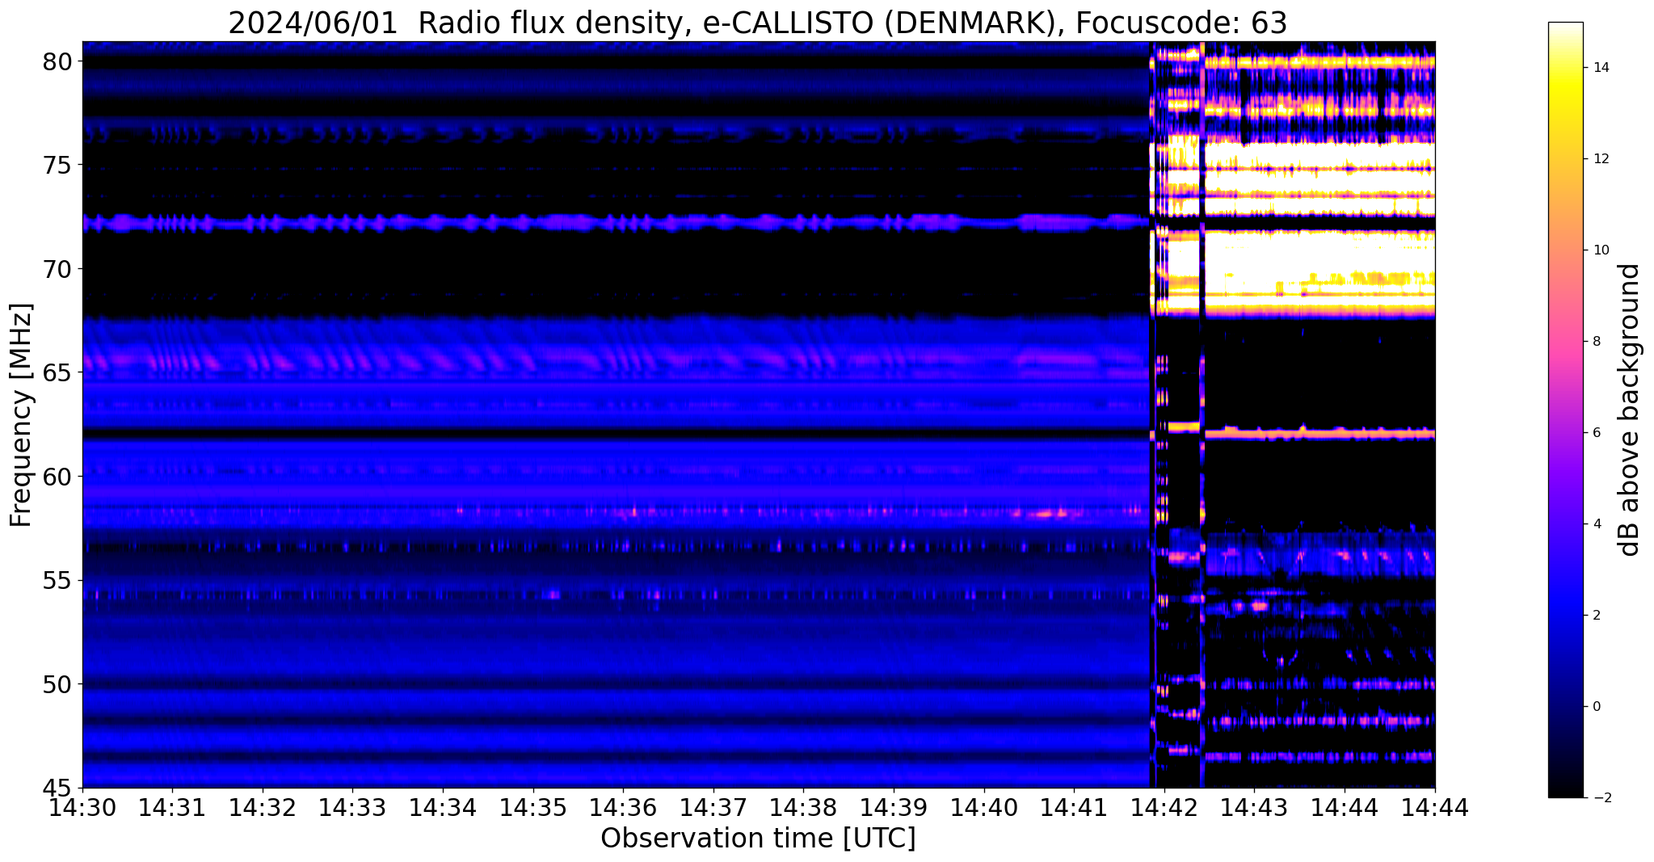Click the 14:33 time tick label
1654x862 pixels.
click(353, 806)
